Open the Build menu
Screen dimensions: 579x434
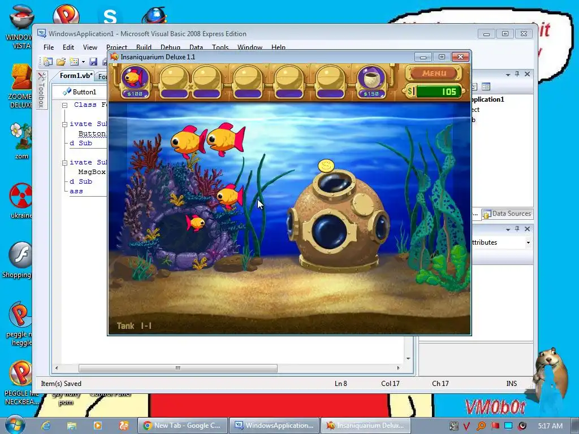pyautogui.click(x=144, y=47)
